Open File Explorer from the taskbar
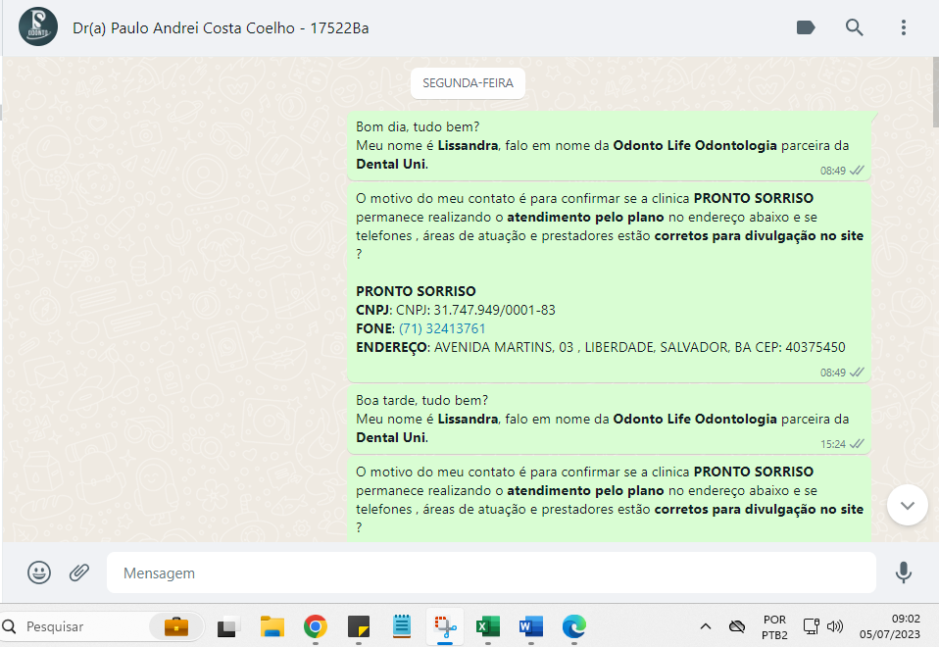Image resolution: width=939 pixels, height=647 pixels. (272, 626)
